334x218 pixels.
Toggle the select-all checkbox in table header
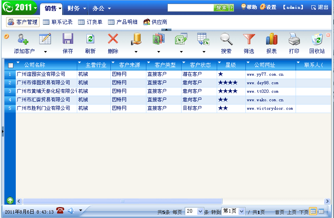pyautogui.click(x=11, y=65)
